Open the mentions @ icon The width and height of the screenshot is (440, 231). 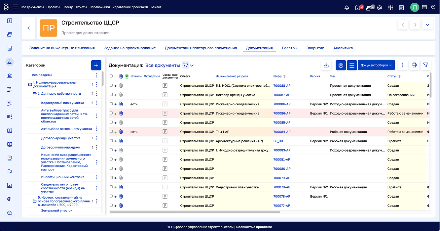pos(380,7)
